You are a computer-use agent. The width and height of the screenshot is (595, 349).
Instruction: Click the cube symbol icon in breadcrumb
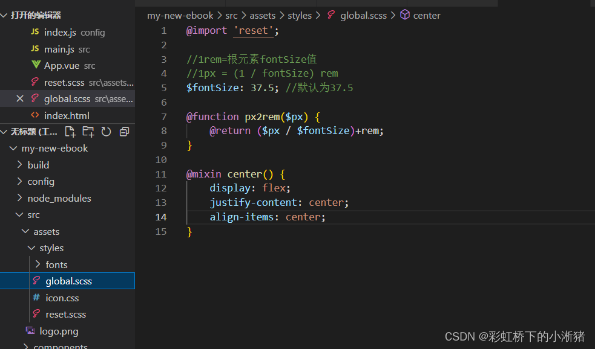(405, 14)
